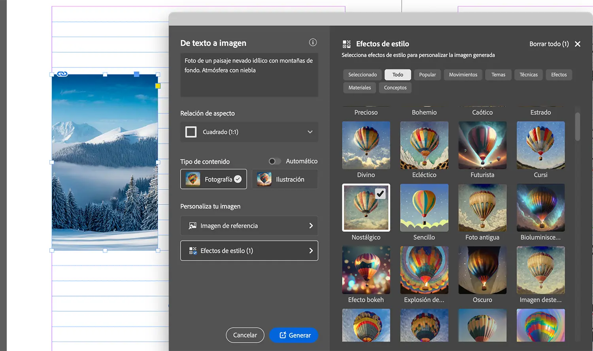Uncheck the Nostálgico style effect

tap(366, 208)
